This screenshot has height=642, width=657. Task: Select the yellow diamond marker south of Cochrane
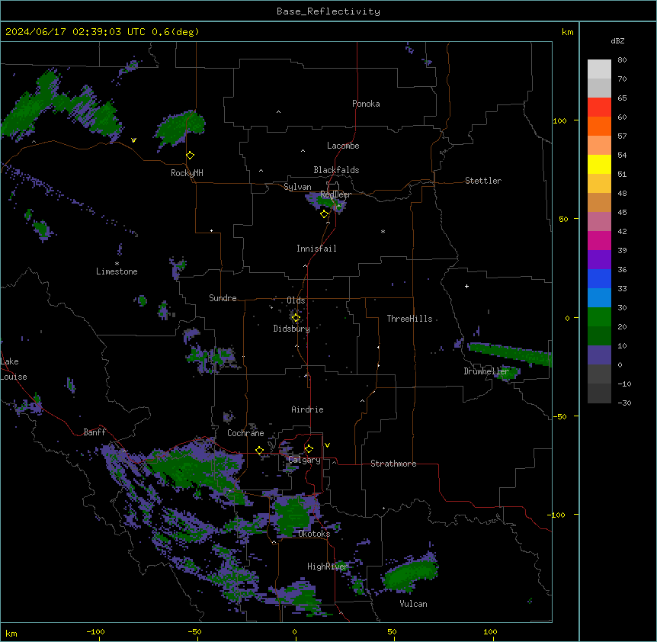[x=259, y=451]
